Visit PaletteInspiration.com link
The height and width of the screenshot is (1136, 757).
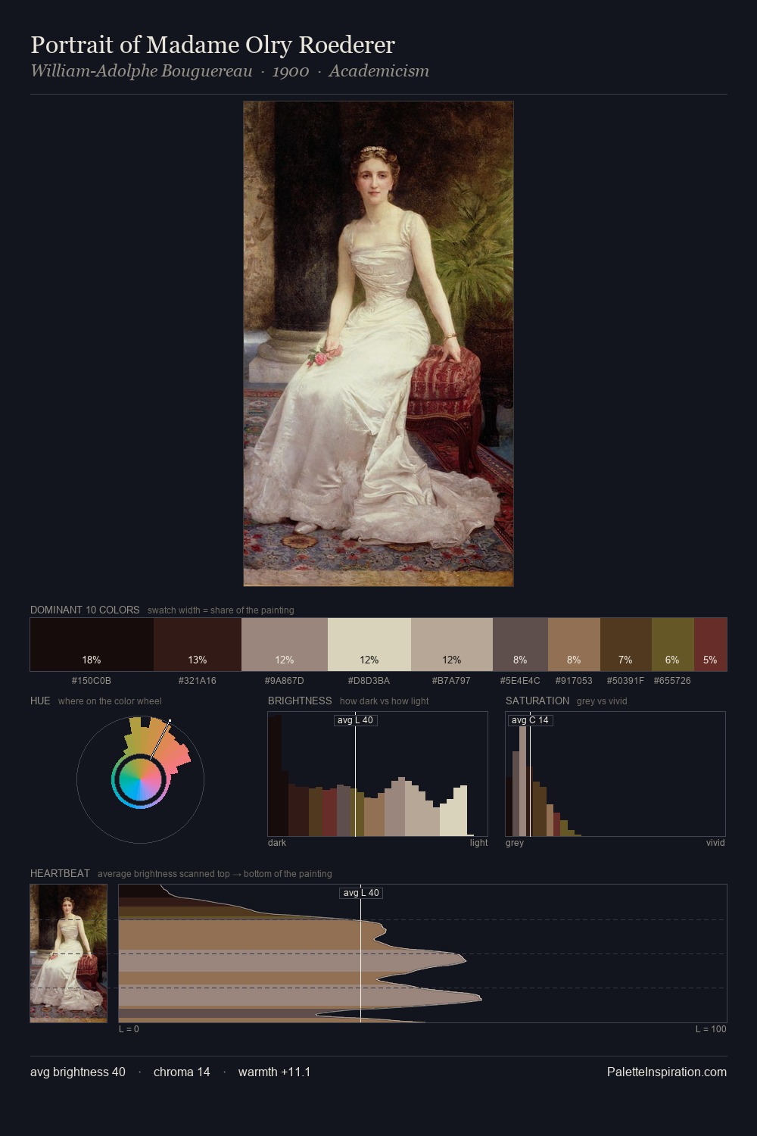667,1072
